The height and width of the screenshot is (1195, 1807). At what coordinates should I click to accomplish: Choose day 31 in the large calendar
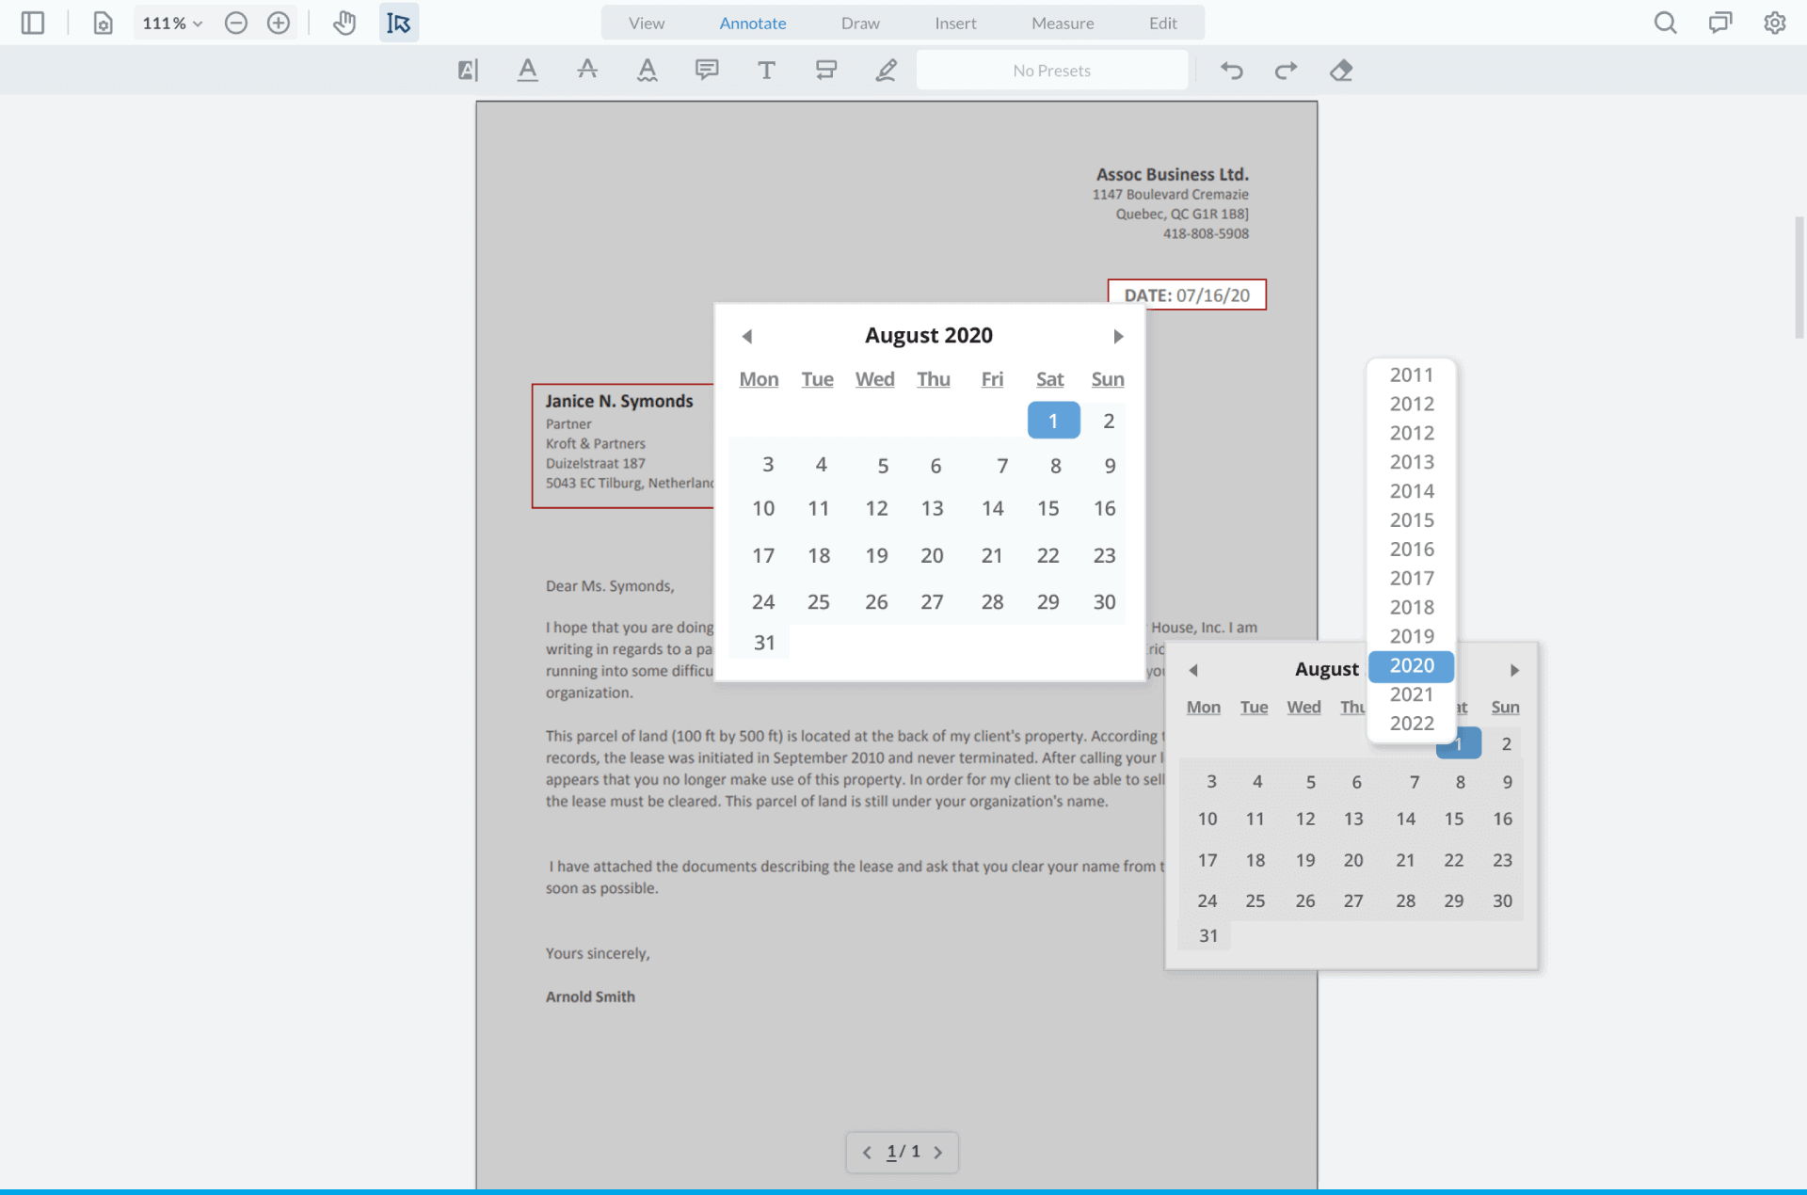point(763,643)
